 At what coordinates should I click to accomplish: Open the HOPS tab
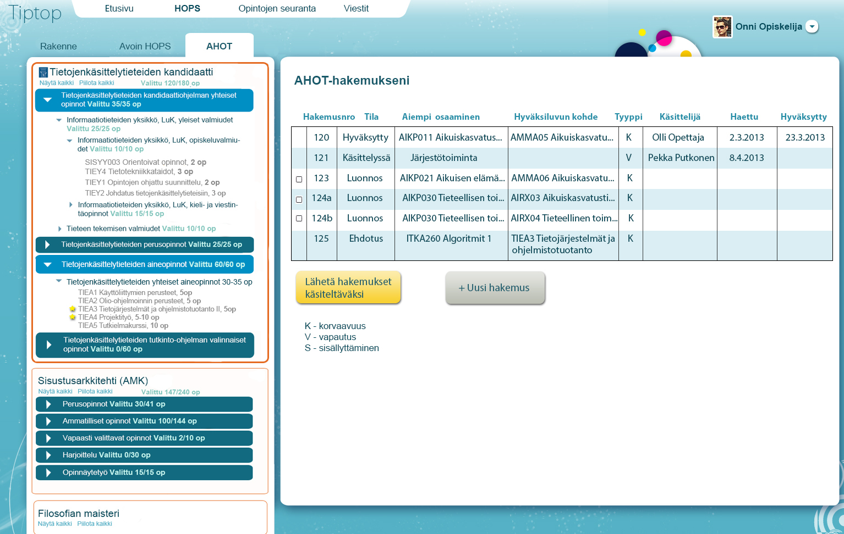(x=187, y=8)
